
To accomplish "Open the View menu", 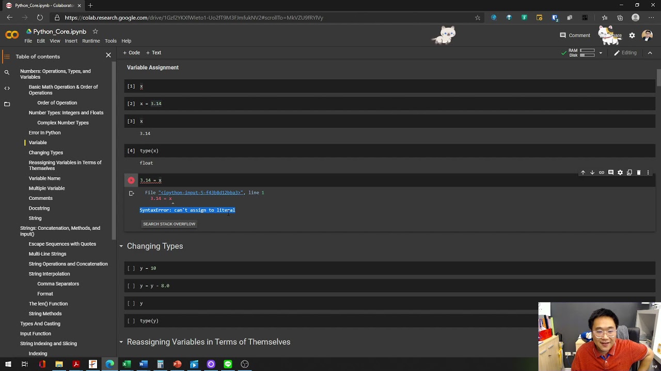I will click(x=55, y=41).
